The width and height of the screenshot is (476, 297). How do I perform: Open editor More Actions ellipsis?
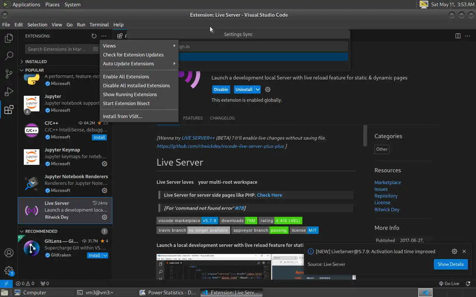tap(467, 36)
